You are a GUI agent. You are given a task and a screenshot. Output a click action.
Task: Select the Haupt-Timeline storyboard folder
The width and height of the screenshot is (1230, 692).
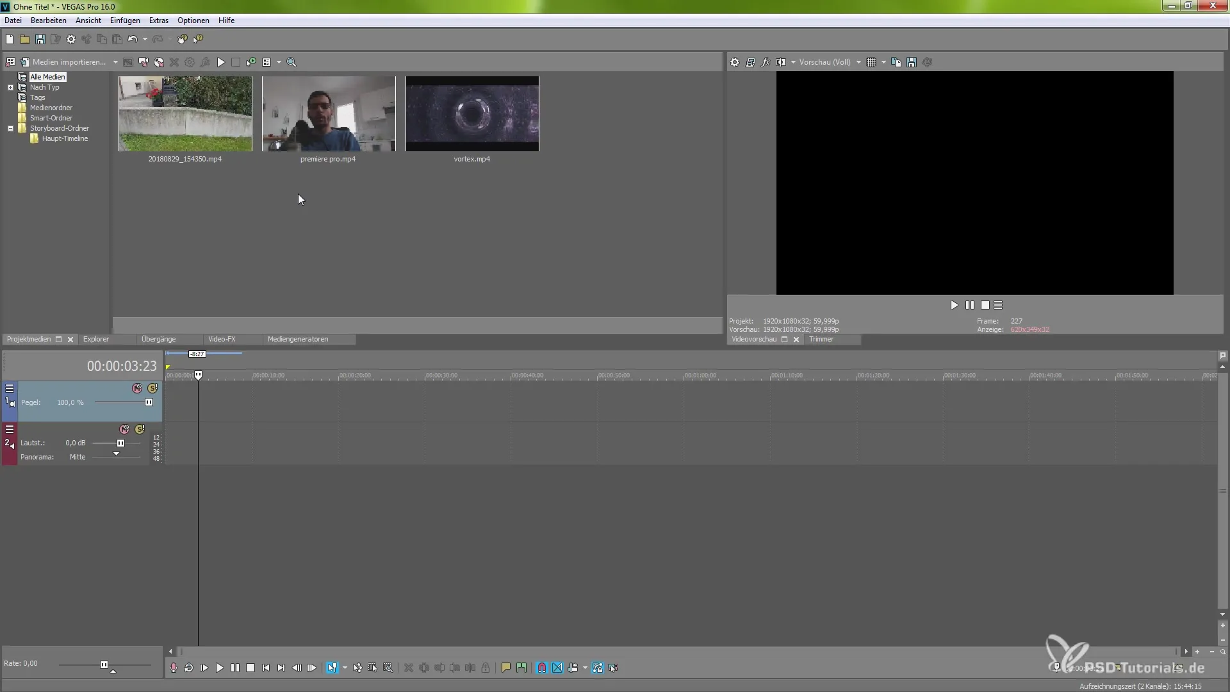click(65, 138)
